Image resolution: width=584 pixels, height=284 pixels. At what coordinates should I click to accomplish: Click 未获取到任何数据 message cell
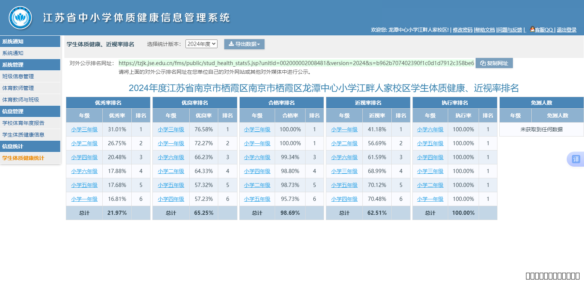(x=541, y=129)
